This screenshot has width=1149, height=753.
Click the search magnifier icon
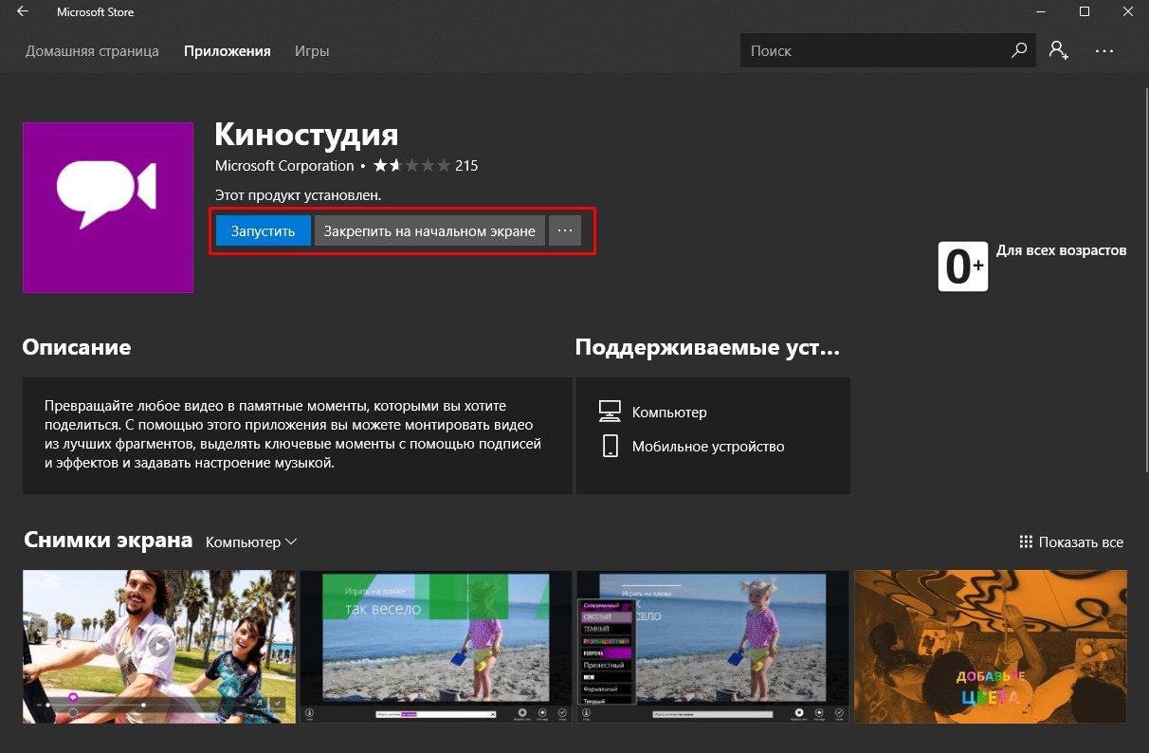[1019, 50]
